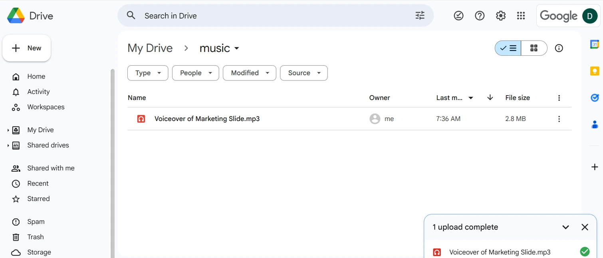This screenshot has width=603, height=258.
Task: Show folder details with the info icon
Action: [x=559, y=48]
